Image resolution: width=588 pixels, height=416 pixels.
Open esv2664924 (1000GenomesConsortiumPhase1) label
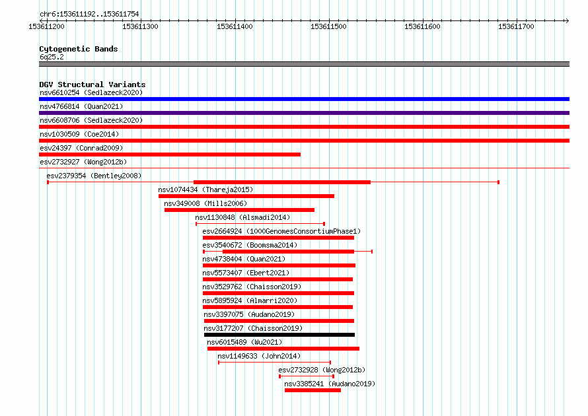tap(281, 231)
